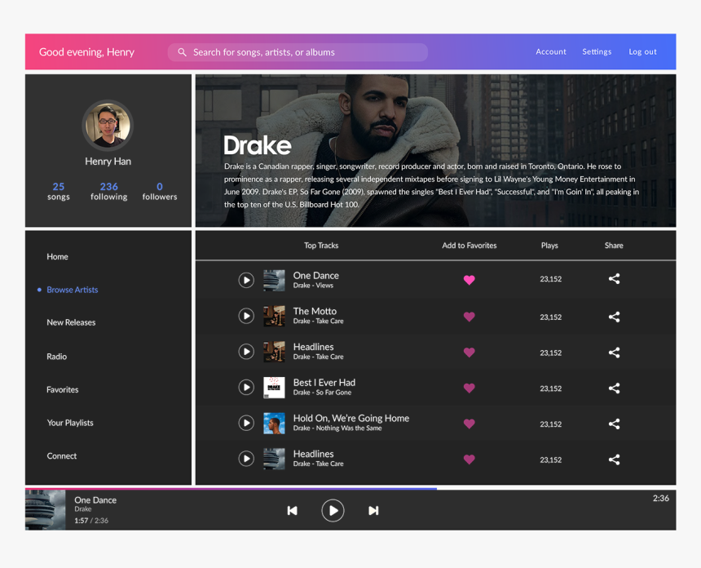Image resolution: width=701 pixels, height=568 pixels.
Task: Share The Motto track
Action: (614, 317)
